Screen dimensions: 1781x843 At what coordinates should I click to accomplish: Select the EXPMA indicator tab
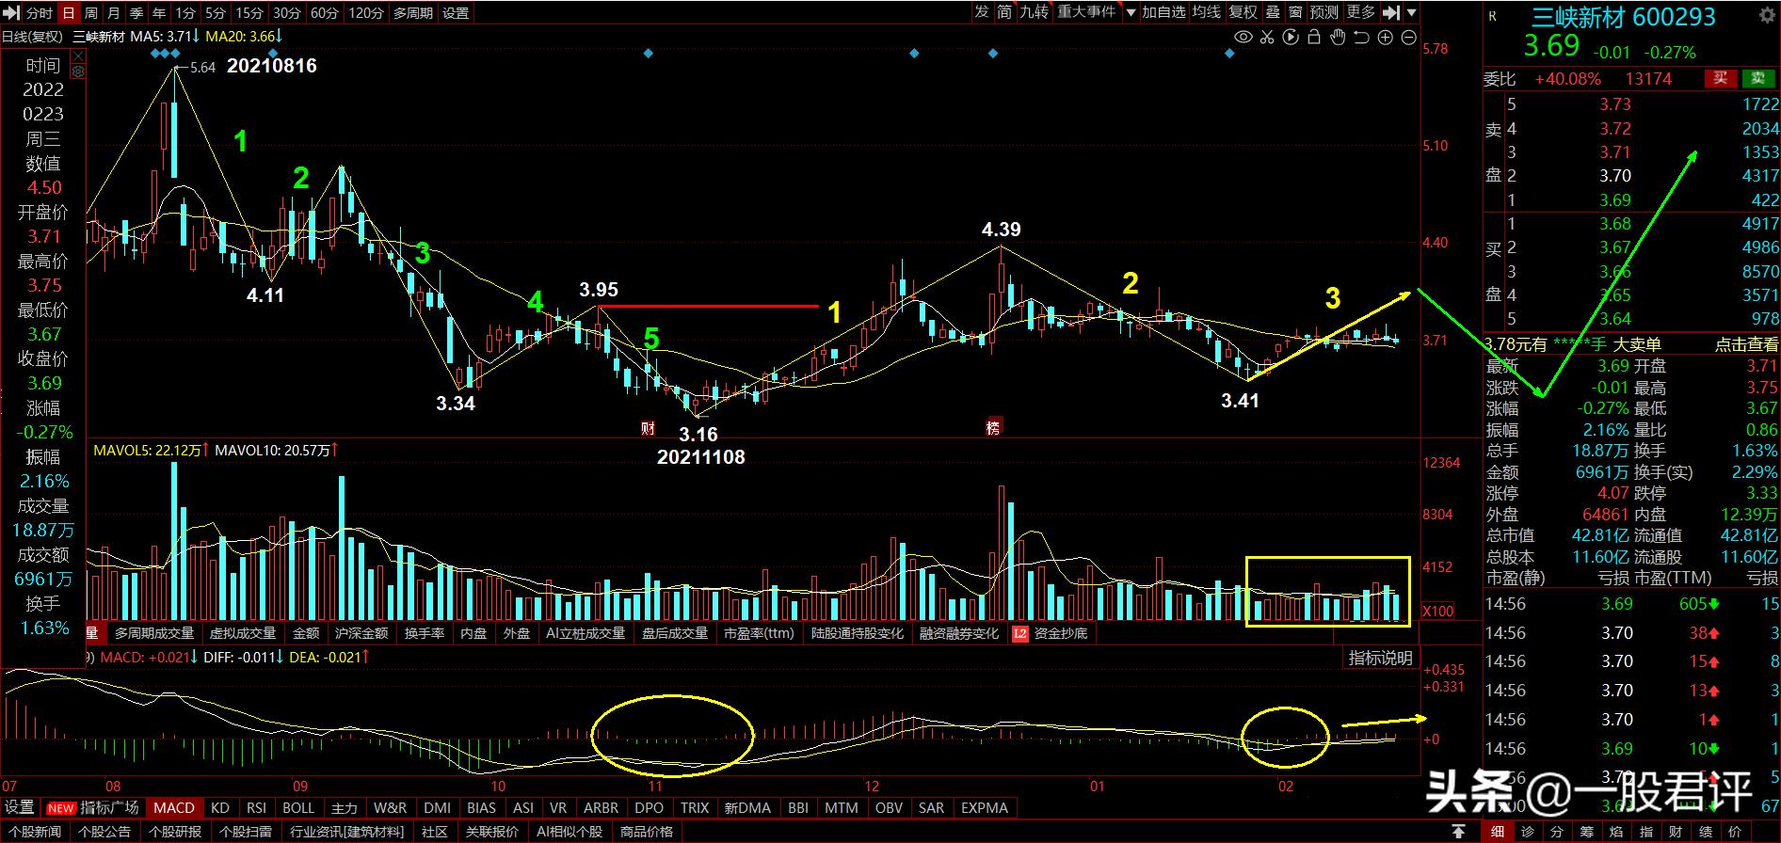point(985,807)
